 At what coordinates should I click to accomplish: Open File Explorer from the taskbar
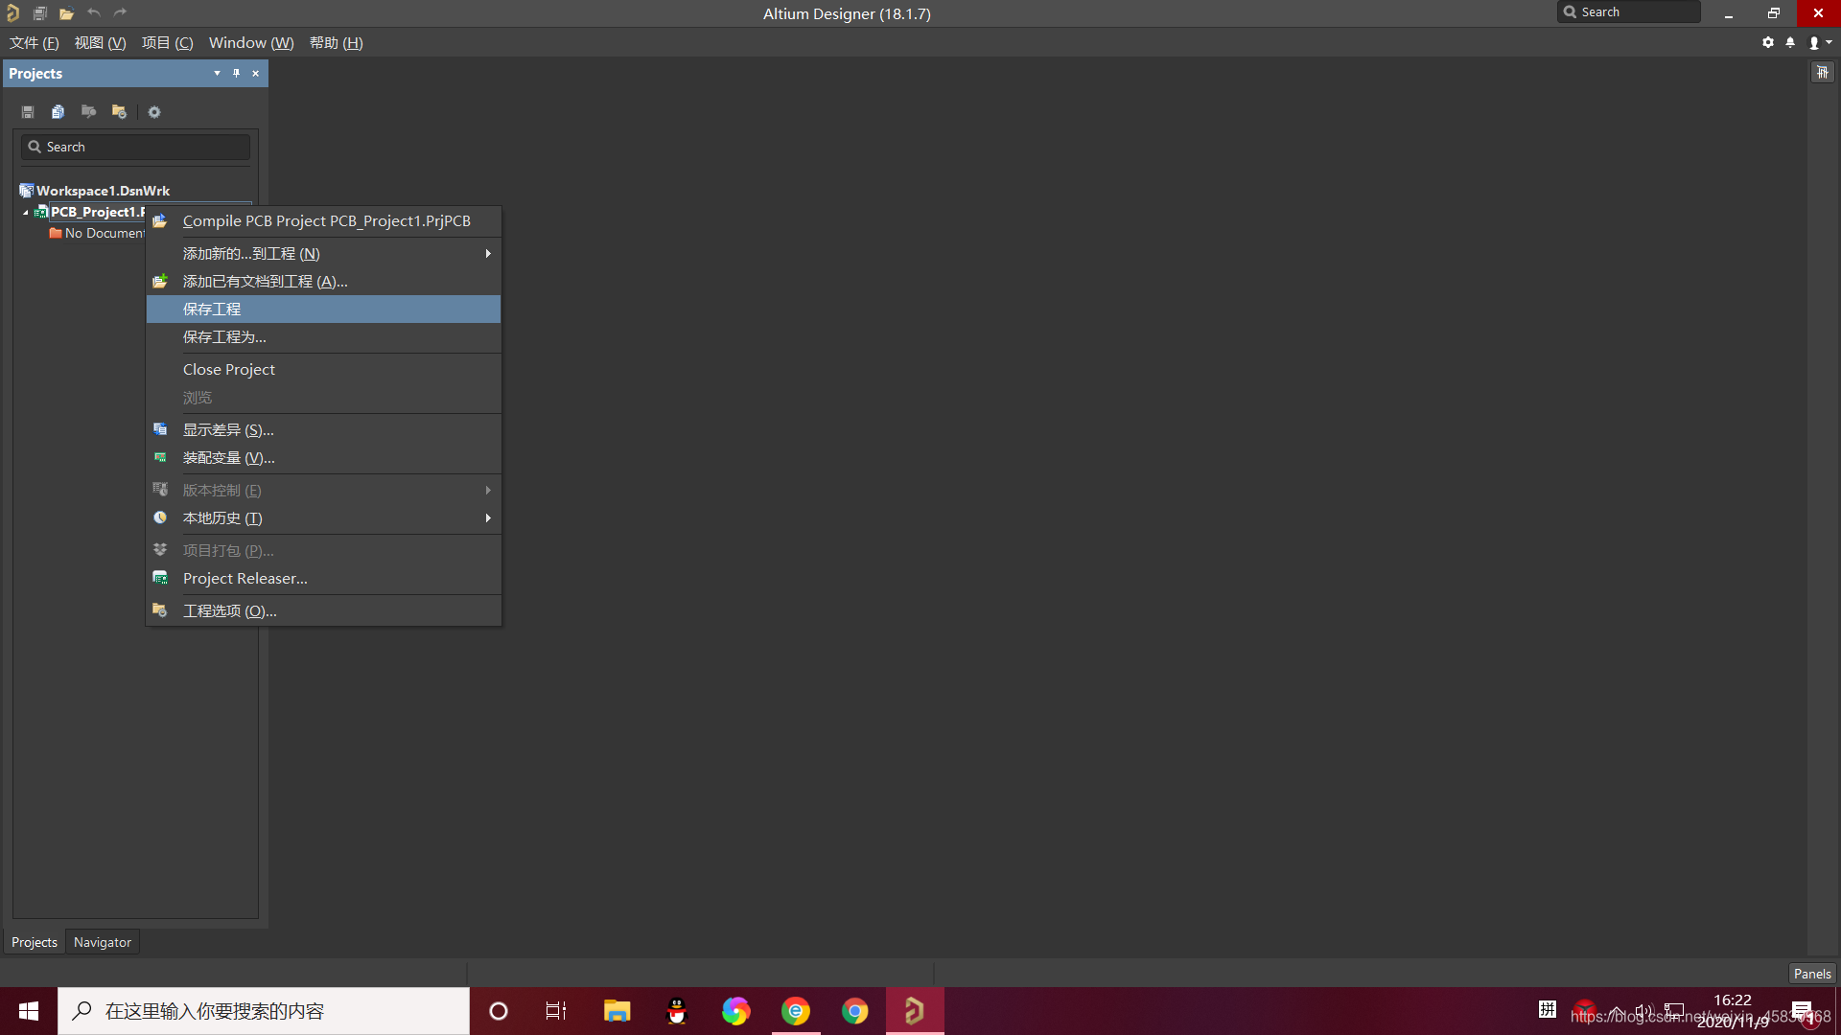point(617,1011)
